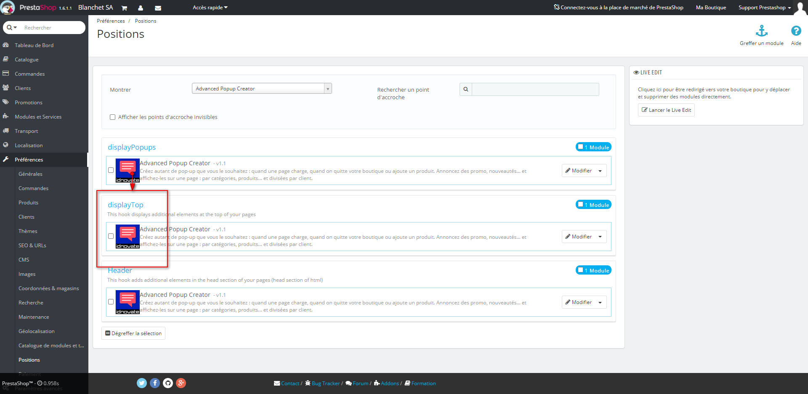Click the Clients group icon in sidebar
This screenshot has width=808, height=394.
pos(6,88)
